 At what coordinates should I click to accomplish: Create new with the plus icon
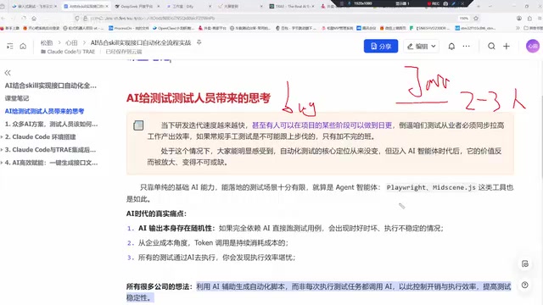pos(507,46)
